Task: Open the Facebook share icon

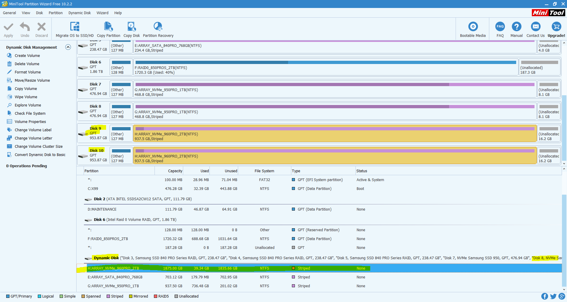Action: [x=545, y=296]
